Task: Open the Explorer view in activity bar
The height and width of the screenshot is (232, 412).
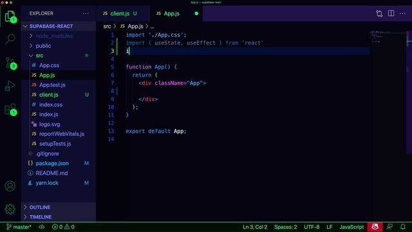Action: pyautogui.click(x=10, y=16)
